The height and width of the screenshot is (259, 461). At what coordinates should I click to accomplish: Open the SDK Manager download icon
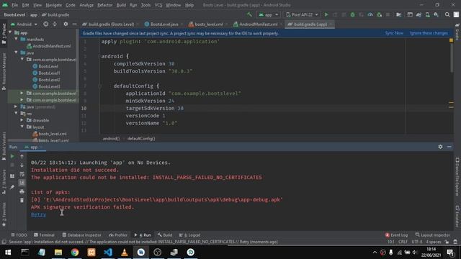436,14
